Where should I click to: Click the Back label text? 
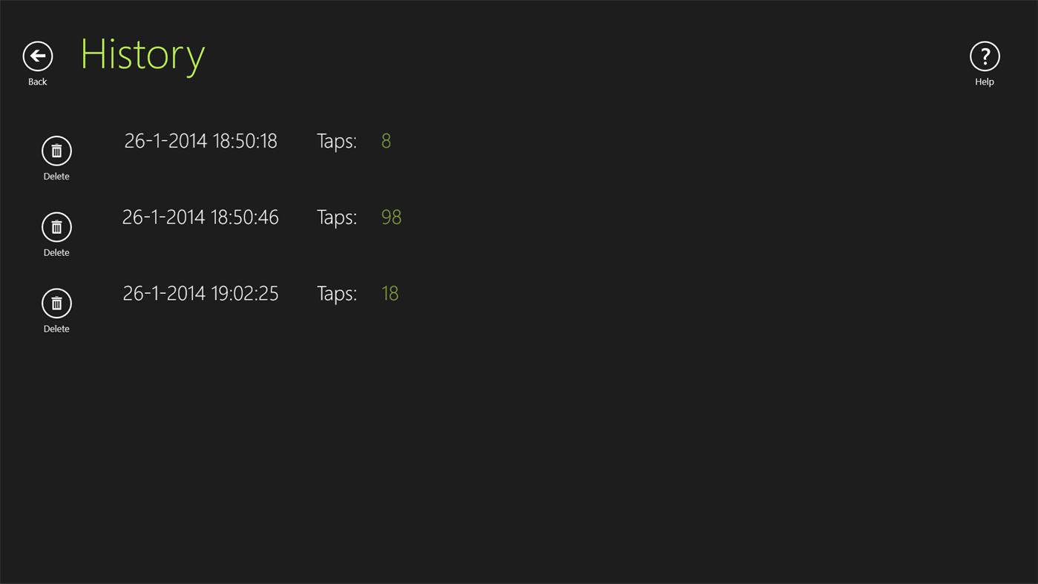[37, 82]
